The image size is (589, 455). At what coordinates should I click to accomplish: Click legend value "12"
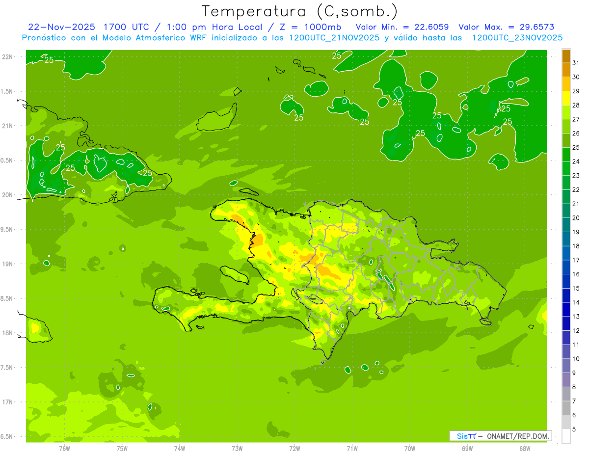pyautogui.click(x=576, y=331)
